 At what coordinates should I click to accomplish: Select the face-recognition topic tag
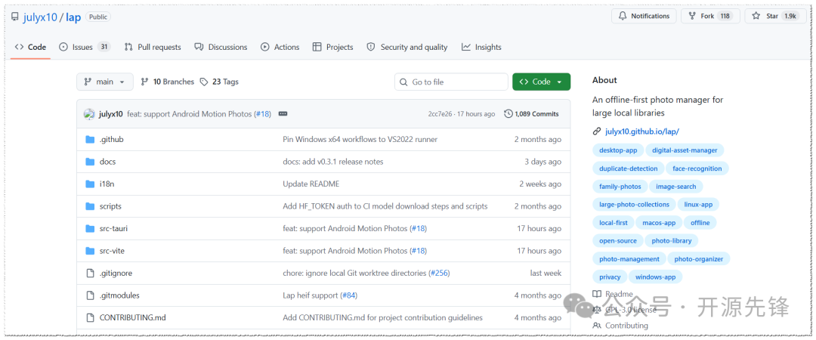point(697,168)
